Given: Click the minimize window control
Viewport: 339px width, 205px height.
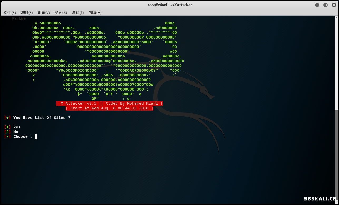Looking at the screenshot, I should pos(317,5).
